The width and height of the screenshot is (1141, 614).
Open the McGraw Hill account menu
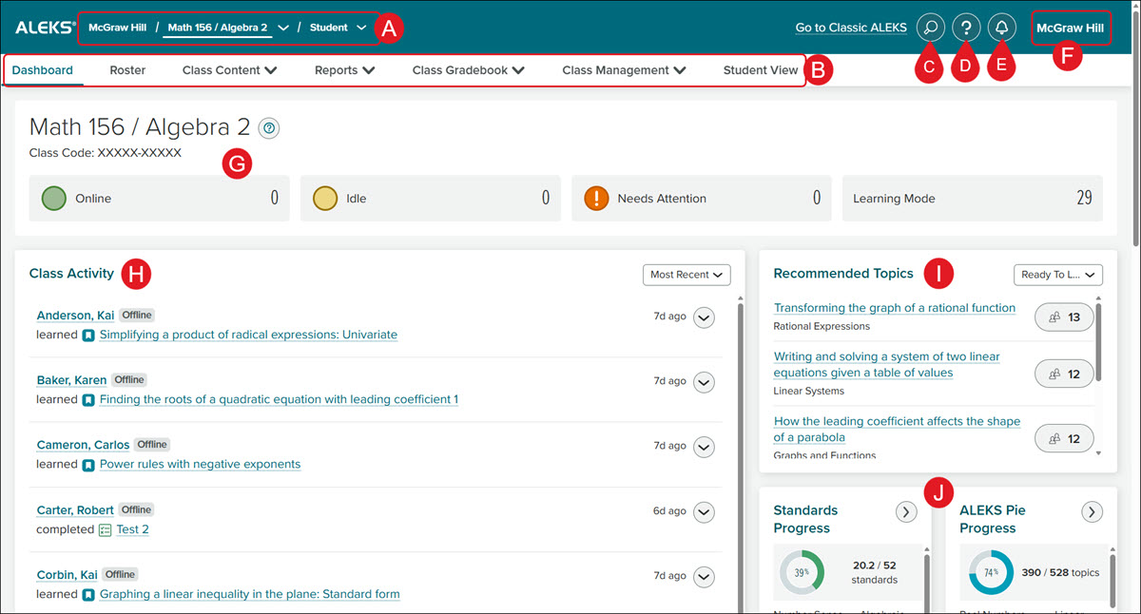(1071, 28)
